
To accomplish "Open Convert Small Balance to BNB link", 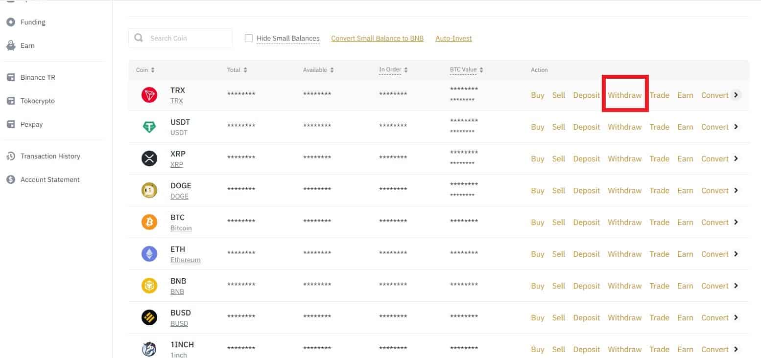I will [x=377, y=38].
